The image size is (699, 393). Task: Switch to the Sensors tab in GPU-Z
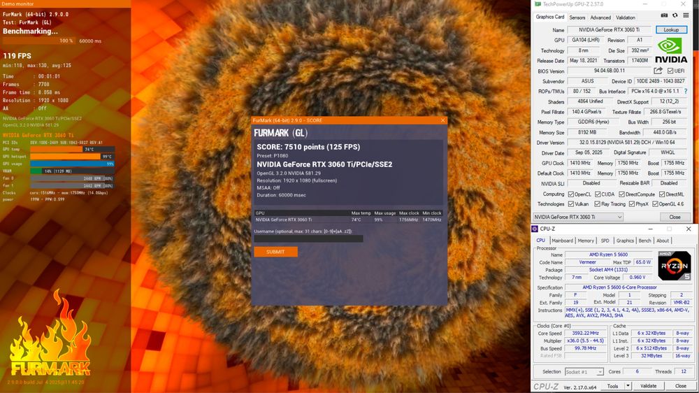pyautogui.click(x=577, y=17)
